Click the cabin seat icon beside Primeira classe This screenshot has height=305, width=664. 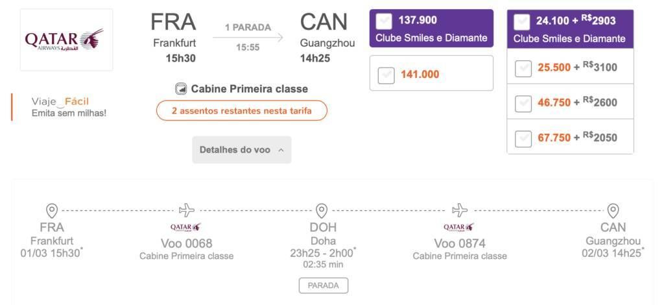tap(182, 89)
